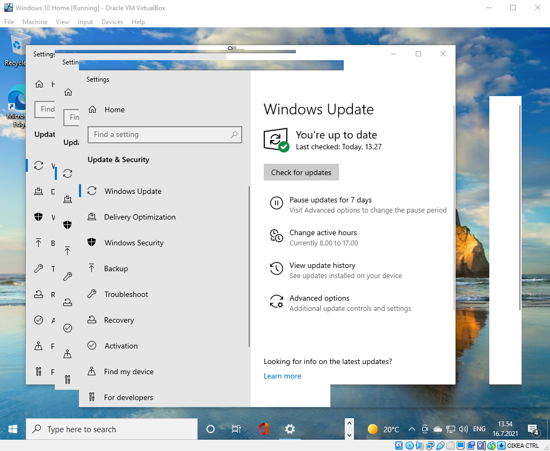Pause updates for 7 days
Viewport: 550px width, 451px height.
coord(358,205)
